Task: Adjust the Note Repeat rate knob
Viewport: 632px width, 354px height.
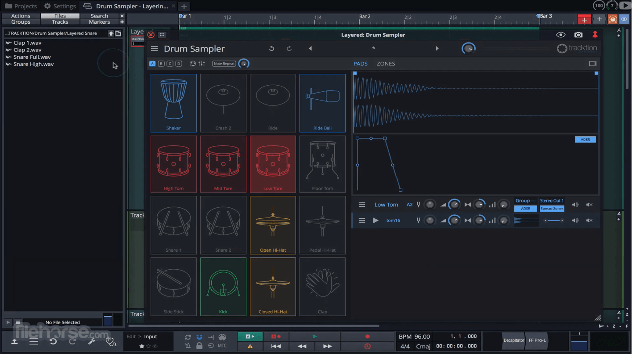Action: tap(244, 64)
